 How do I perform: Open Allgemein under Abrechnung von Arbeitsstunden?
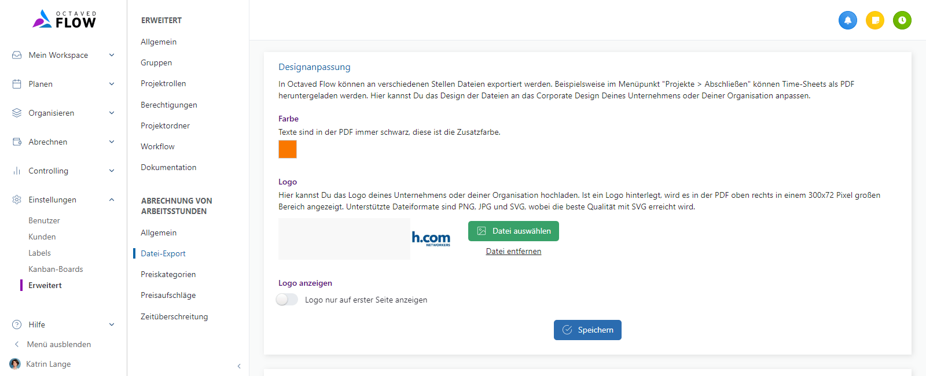(x=159, y=233)
